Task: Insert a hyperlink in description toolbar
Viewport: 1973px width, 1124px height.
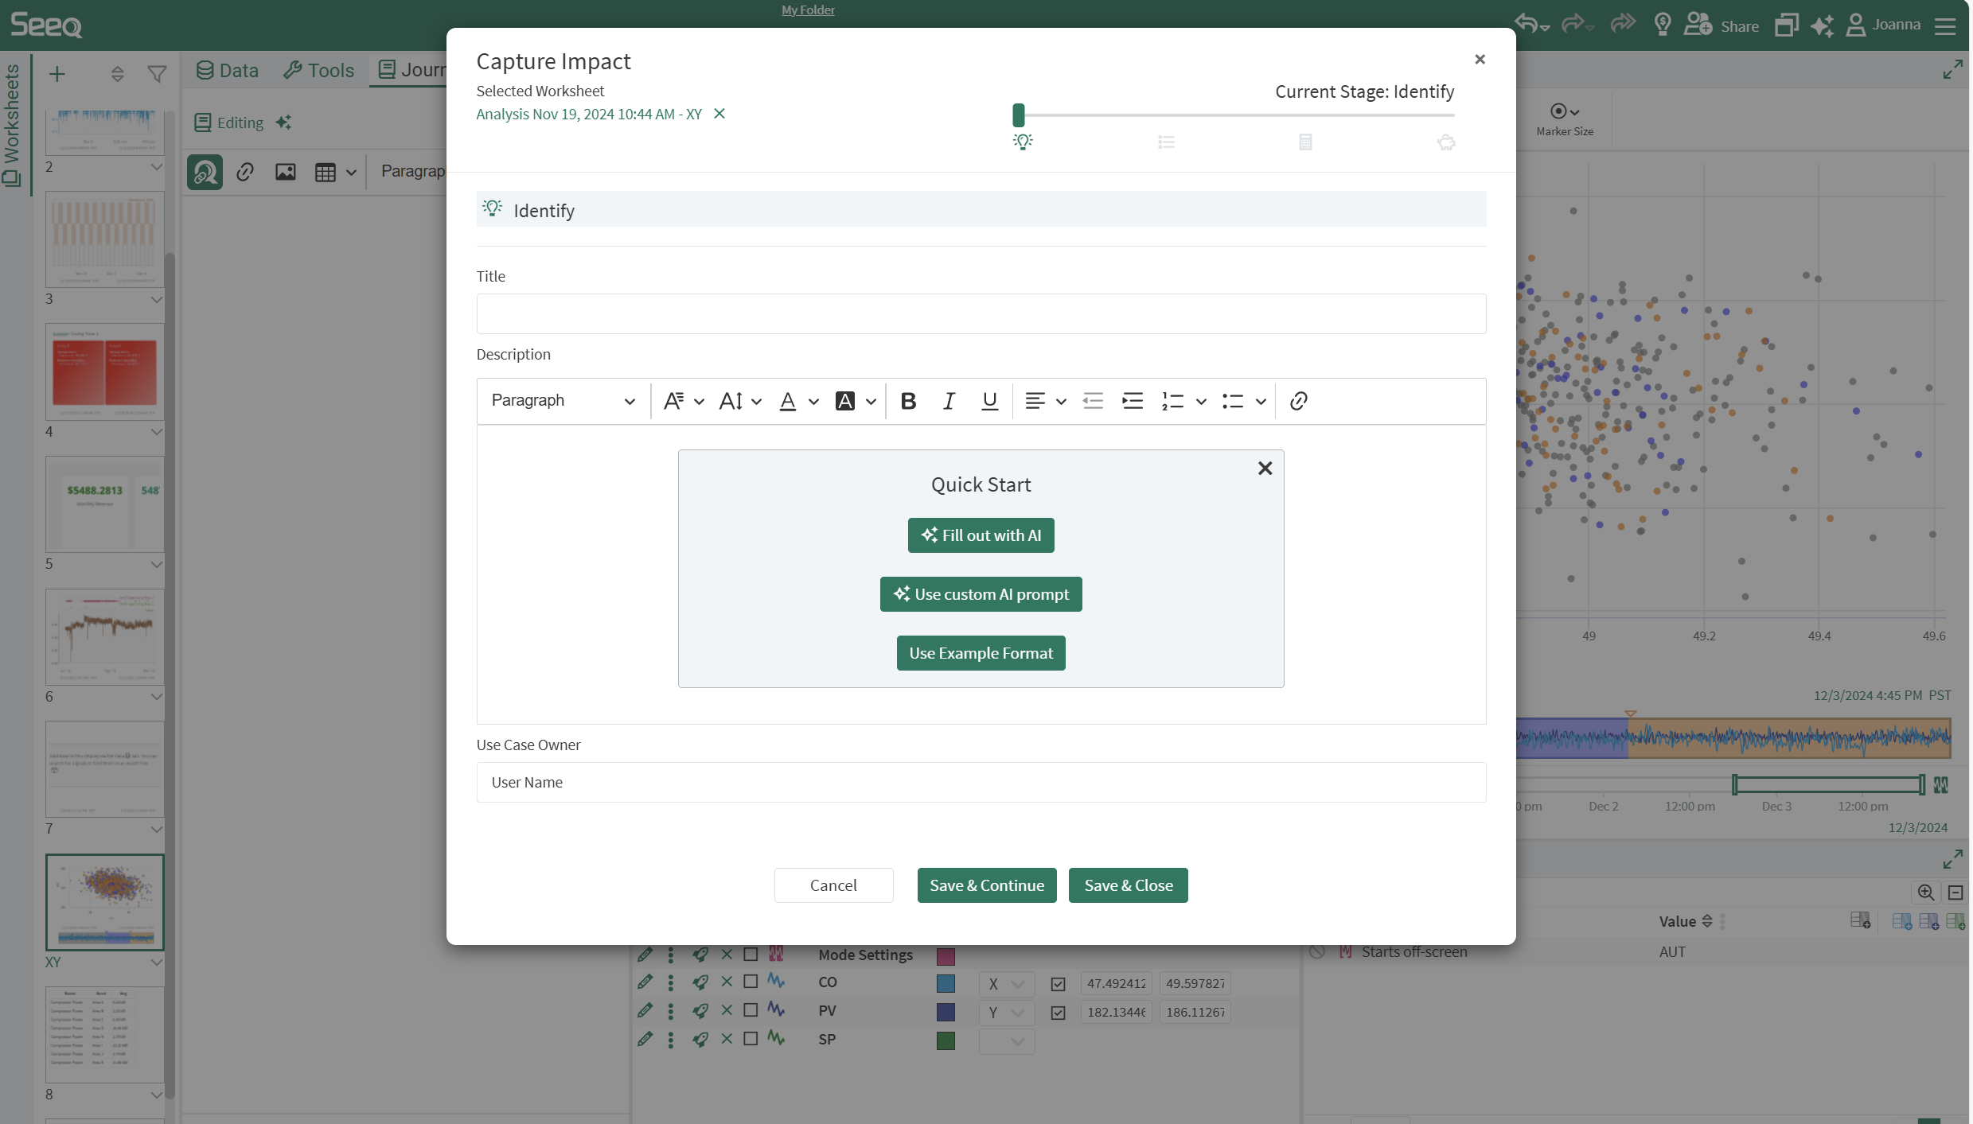Action: point(1298,401)
